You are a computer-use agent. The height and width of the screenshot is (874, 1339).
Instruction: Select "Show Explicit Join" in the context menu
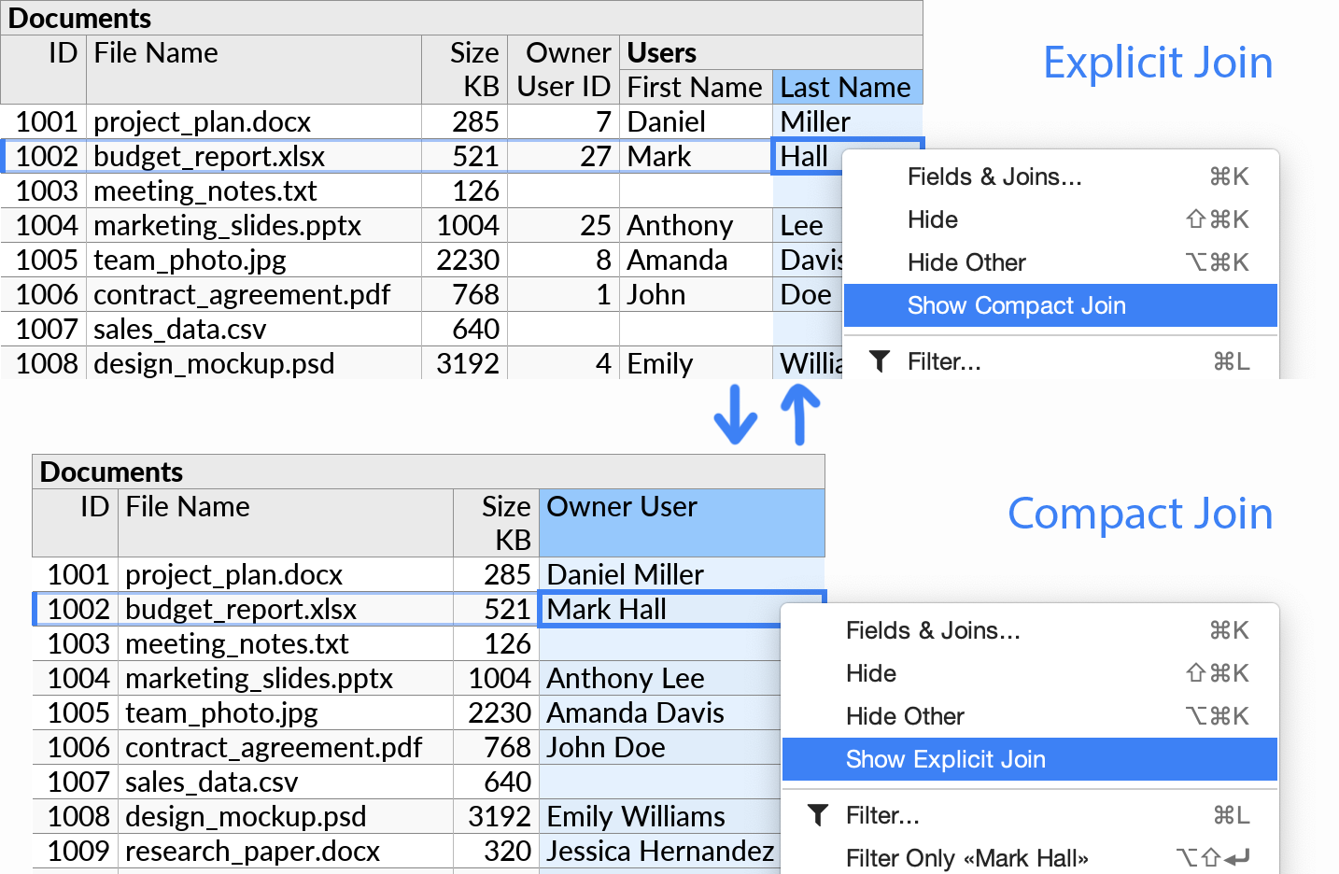coord(945,759)
